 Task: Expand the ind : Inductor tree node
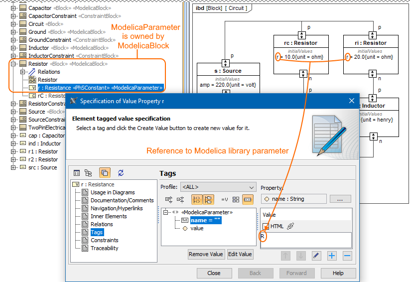point(13,143)
